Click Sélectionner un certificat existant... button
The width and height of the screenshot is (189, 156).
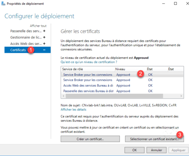[x=155, y=139]
